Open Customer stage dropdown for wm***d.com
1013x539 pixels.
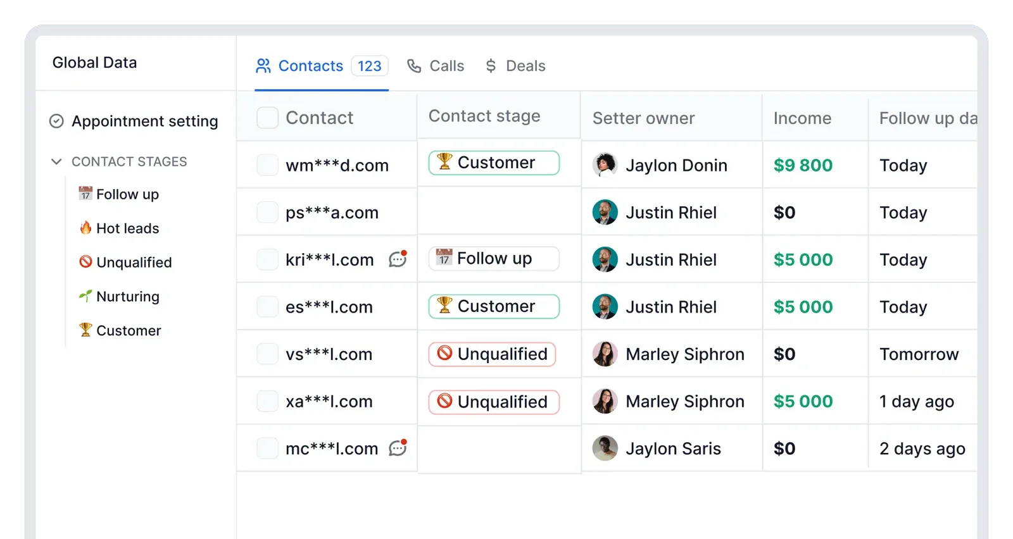coord(494,163)
